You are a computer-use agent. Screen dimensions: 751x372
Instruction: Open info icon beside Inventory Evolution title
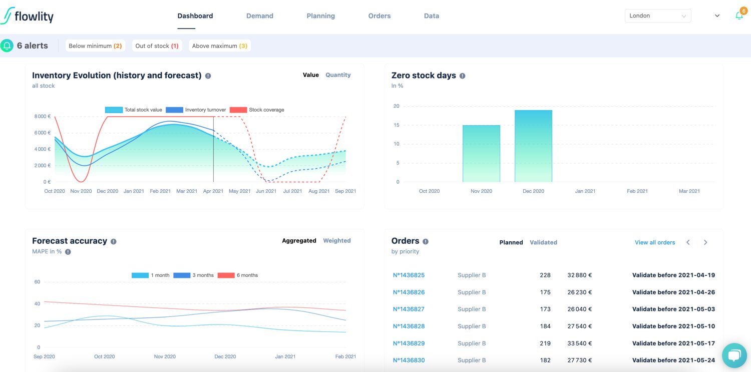point(208,76)
